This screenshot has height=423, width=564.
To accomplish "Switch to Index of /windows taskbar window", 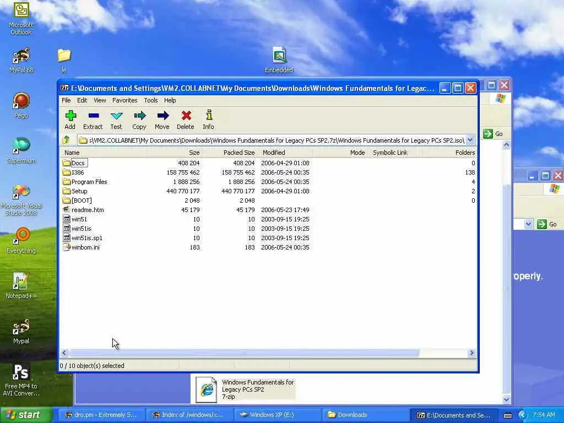I will point(189,415).
